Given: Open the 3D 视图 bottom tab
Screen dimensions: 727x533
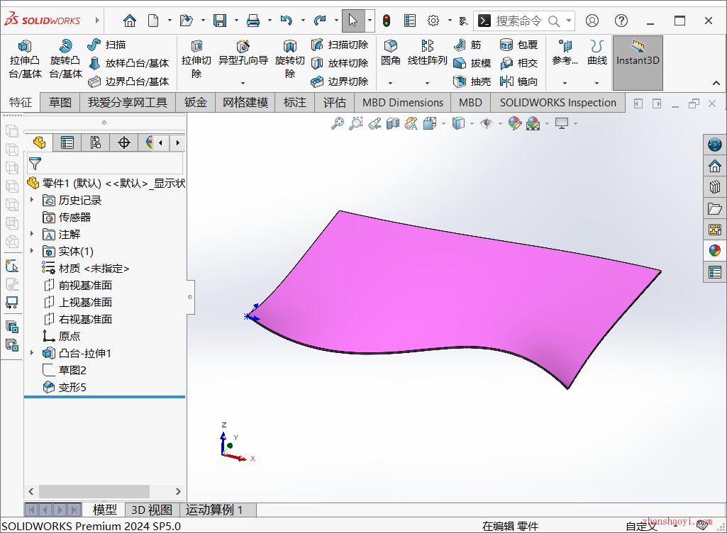Looking at the screenshot, I should (152, 510).
